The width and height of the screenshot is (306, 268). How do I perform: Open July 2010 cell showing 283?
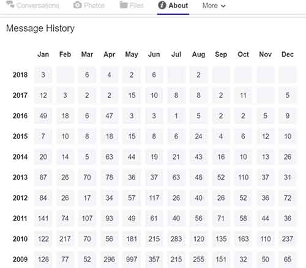click(176, 239)
